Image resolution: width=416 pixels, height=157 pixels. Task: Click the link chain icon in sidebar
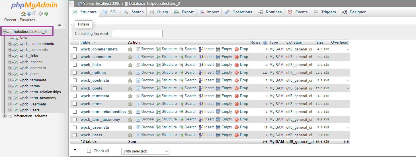click(x=60, y=25)
